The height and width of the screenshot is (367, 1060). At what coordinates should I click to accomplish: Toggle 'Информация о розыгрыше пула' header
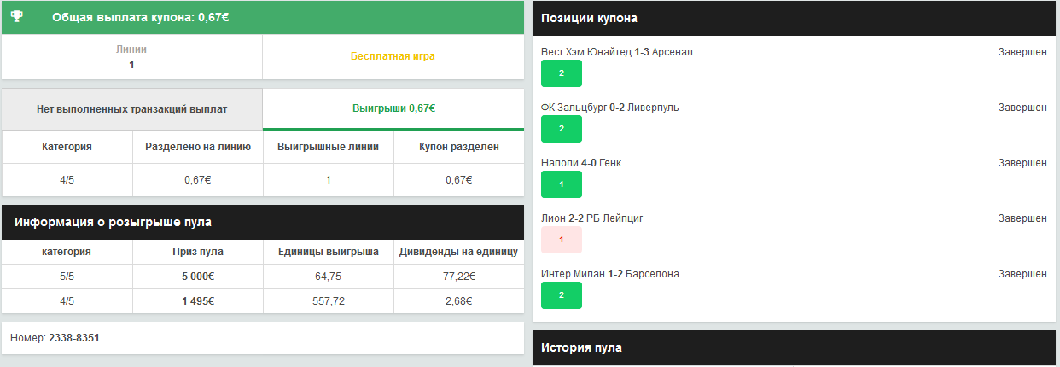click(x=263, y=222)
